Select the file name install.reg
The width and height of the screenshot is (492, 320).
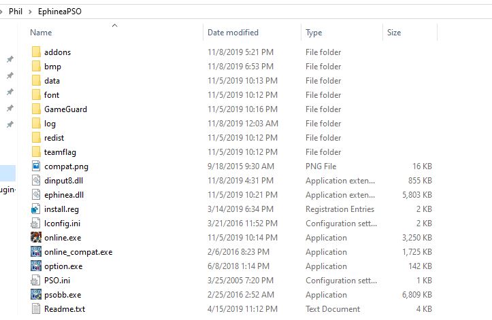(x=61, y=209)
